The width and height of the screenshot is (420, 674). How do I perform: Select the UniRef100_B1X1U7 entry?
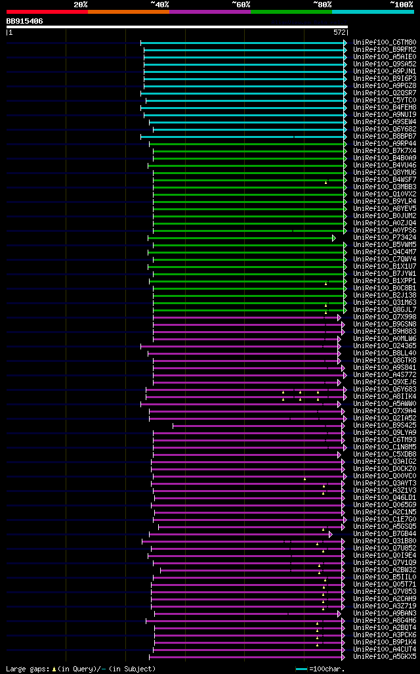click(x=385, y=267)
